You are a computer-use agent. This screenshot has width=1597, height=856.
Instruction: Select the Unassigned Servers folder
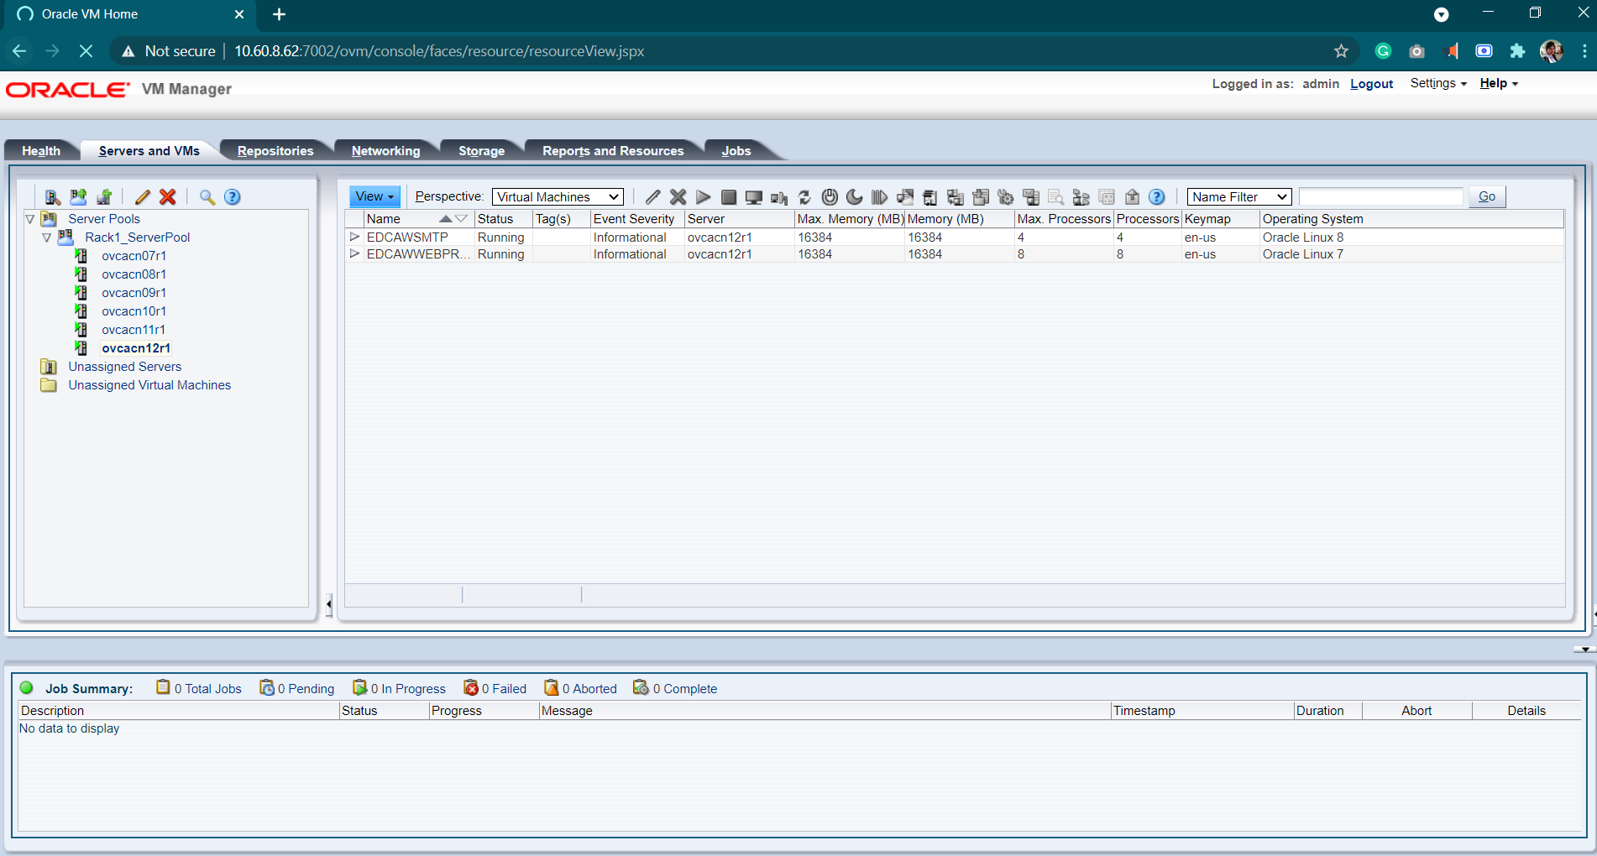124,367
